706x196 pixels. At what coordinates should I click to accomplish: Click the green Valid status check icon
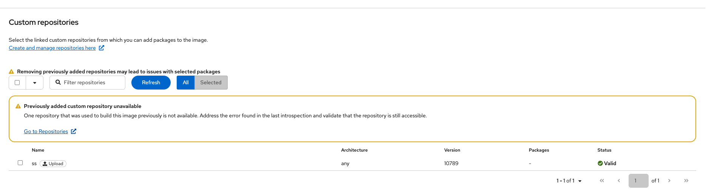pos(600,163)
